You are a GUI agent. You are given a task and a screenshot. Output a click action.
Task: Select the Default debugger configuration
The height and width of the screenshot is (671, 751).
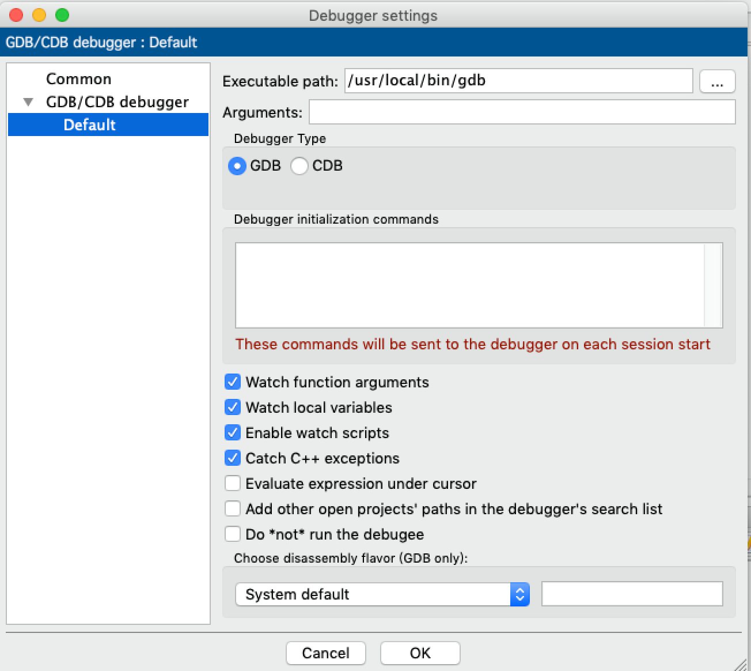tap(108, 125)
